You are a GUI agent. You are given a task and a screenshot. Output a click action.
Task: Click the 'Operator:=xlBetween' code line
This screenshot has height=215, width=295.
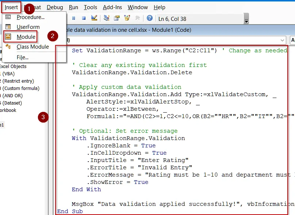coord(126,109)
